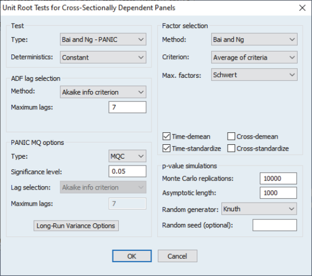312x276 pixels.
Task: Expand the Criterion dropdown
Action: click(x=254, y=57)
